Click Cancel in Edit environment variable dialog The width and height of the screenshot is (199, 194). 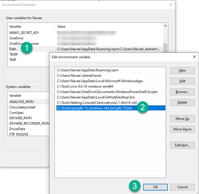pos(183,187)
